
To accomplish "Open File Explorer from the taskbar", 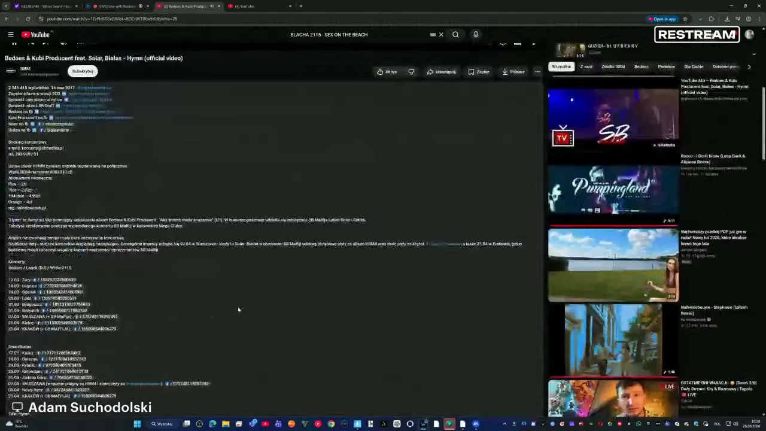I will tap(226, 424).
